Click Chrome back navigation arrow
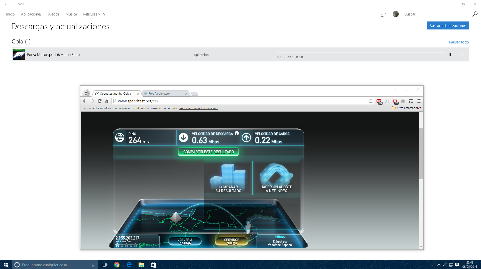This screenshot has width=481, height=269. (85, 101)
